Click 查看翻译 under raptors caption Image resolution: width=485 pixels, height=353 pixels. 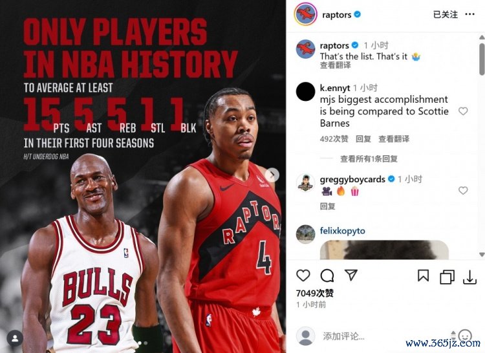click(335, 65)
